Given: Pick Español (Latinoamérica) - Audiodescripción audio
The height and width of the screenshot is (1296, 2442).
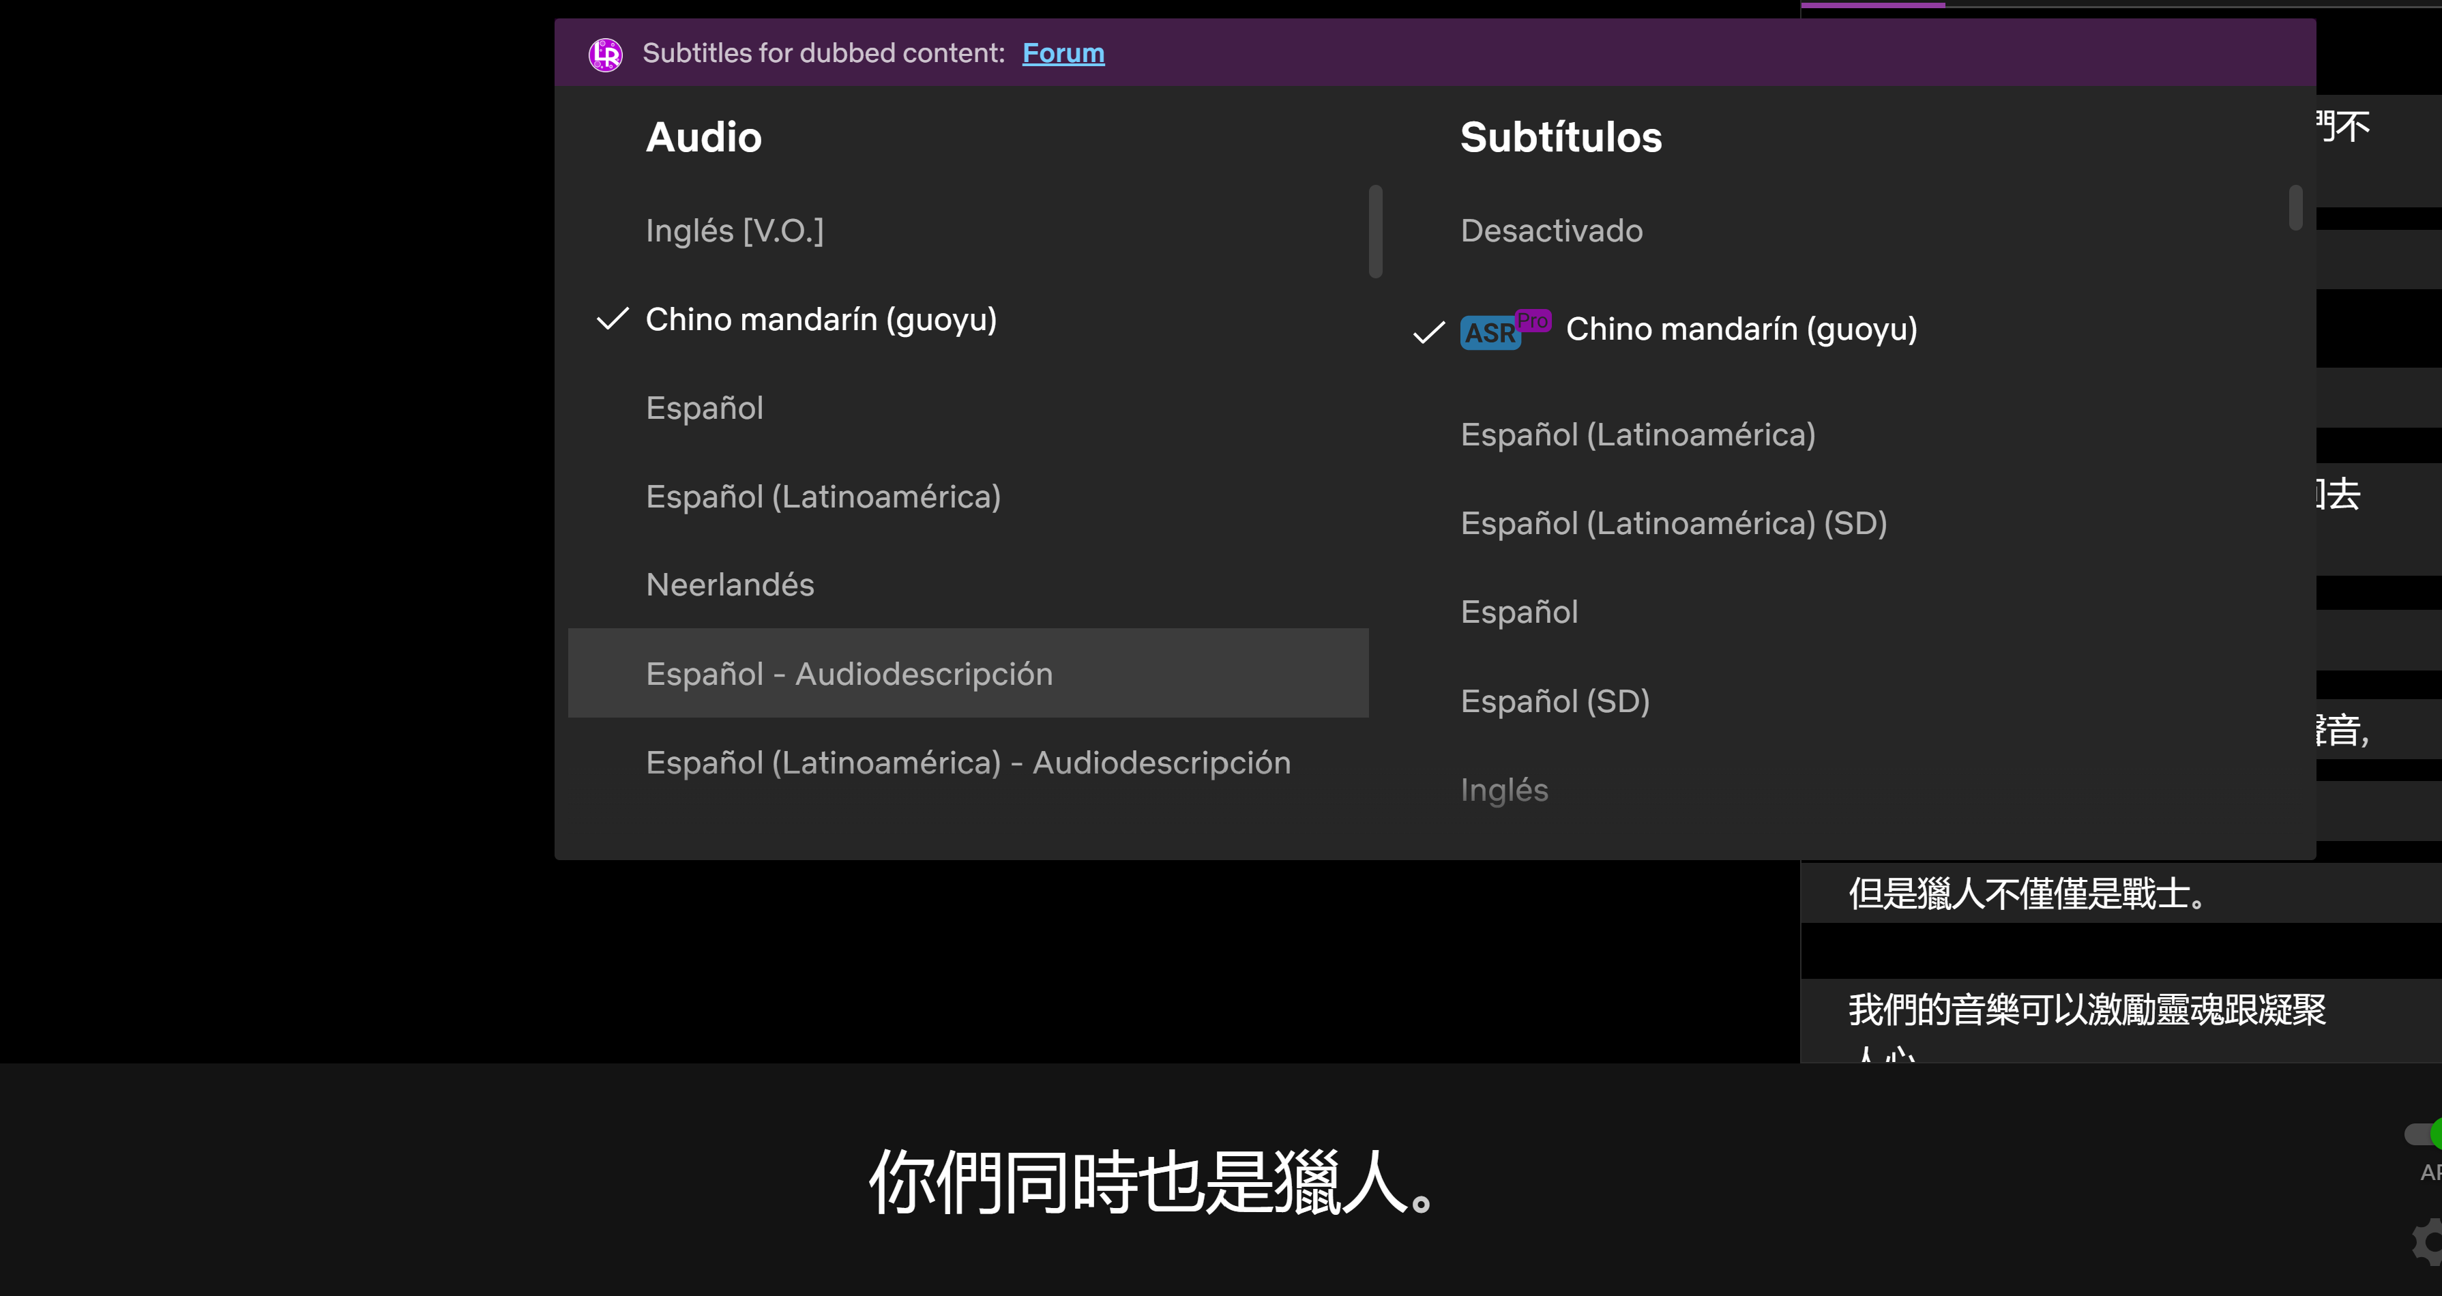Looking at the screenshot, I should coord(967,763).
